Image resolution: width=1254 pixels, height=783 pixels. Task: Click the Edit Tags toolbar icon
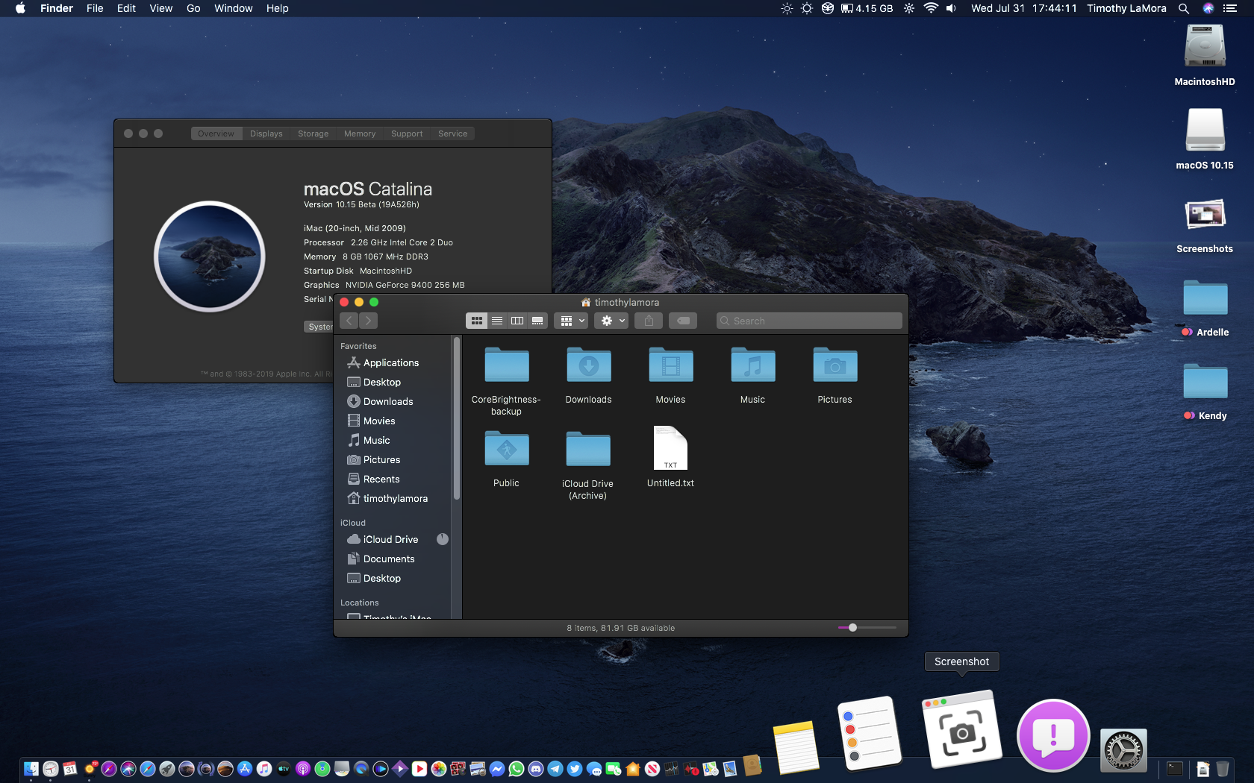click(682, 321)
